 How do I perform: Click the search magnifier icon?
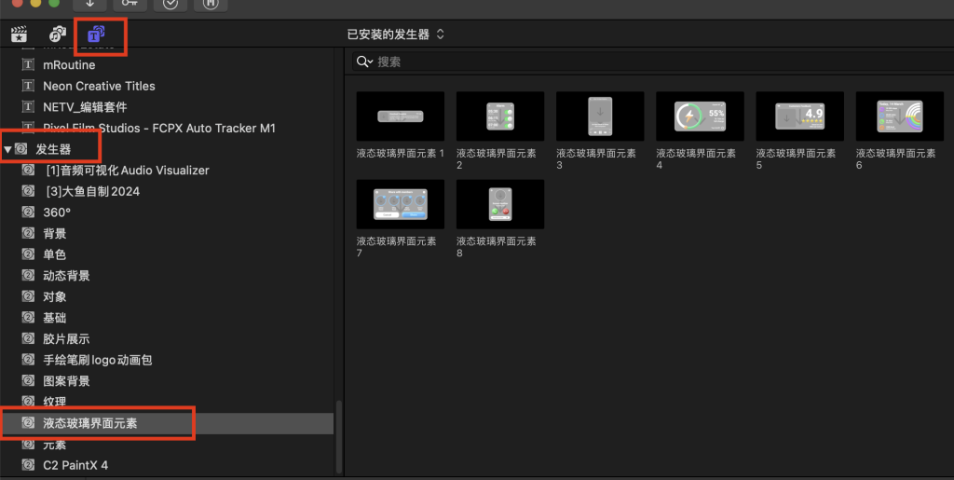pyautogui.click(x=363, y=62)
